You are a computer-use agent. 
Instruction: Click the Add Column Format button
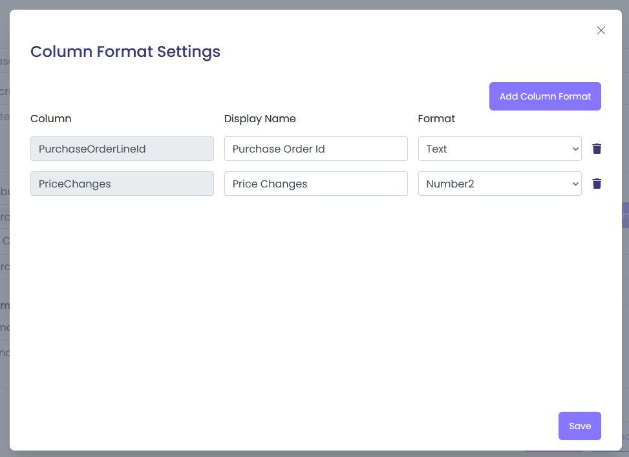(545, 96)
